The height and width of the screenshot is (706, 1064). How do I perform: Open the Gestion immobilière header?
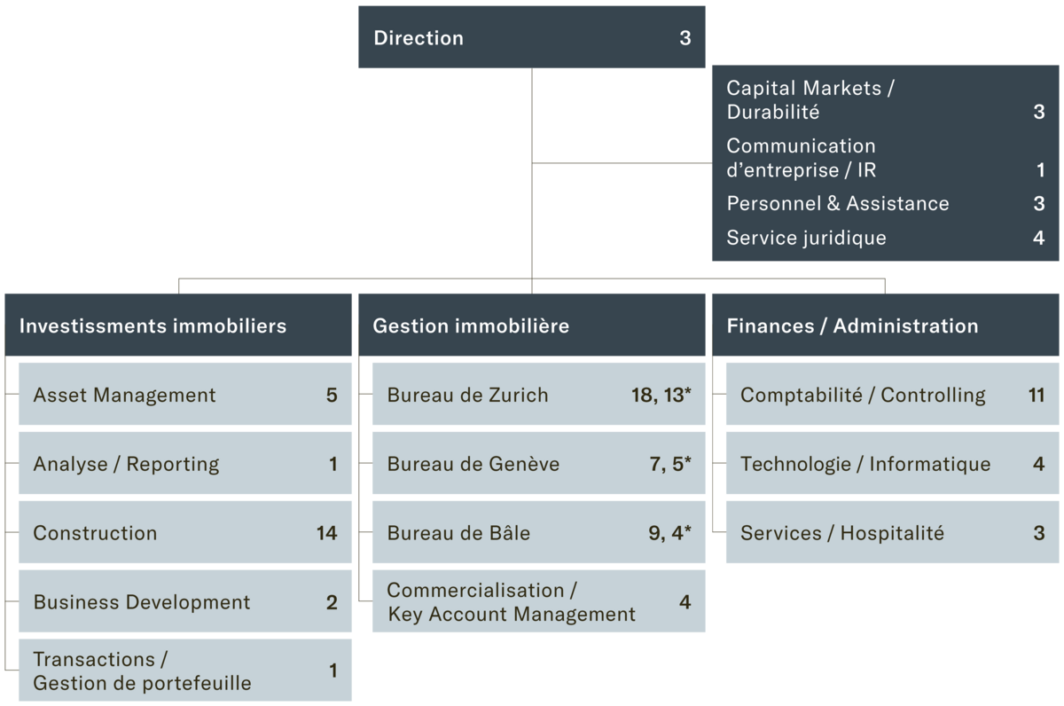tap(531, 326)
